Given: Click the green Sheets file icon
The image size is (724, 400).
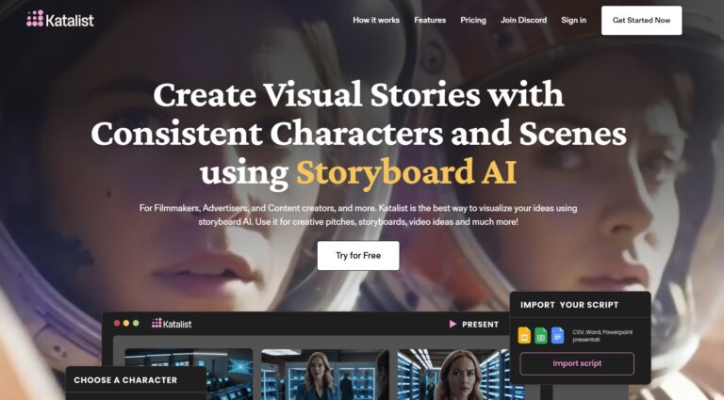Looking at the screenshot, I should [541, 335].
